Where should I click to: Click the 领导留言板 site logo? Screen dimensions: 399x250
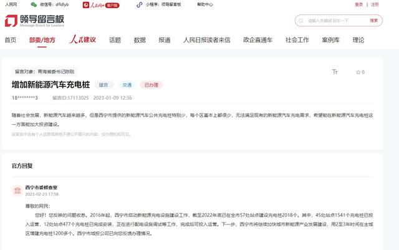pos(35,21)
